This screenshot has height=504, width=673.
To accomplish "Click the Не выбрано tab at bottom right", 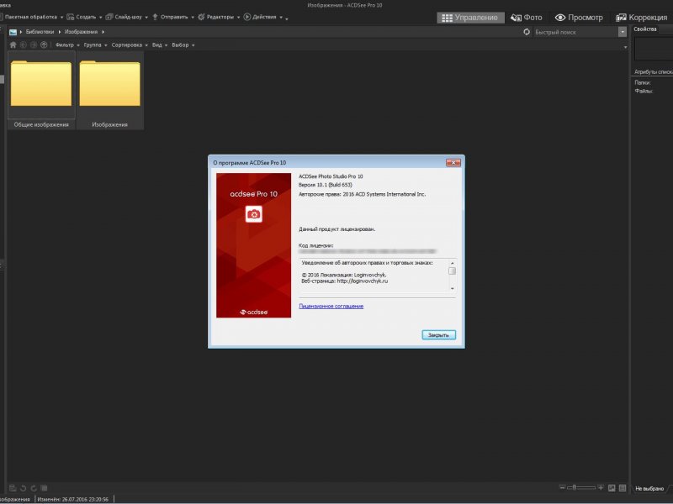I will pos(649,488).
